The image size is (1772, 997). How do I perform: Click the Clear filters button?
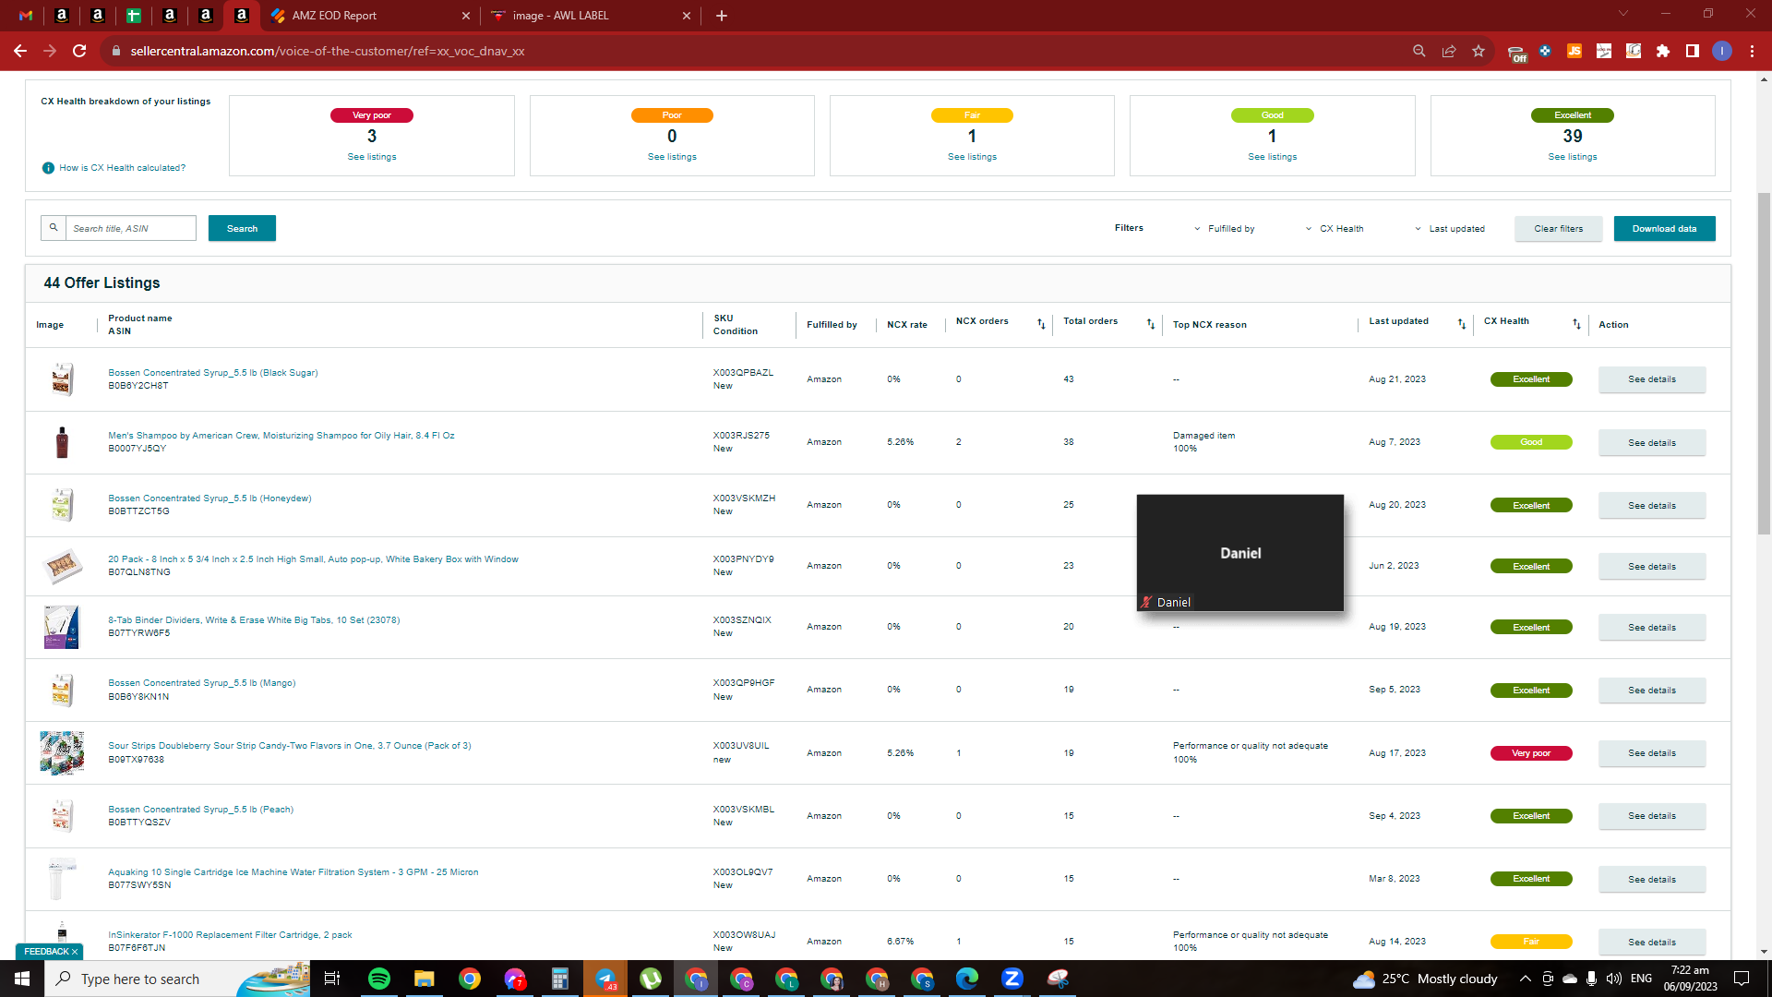[x=1558, y=229]
